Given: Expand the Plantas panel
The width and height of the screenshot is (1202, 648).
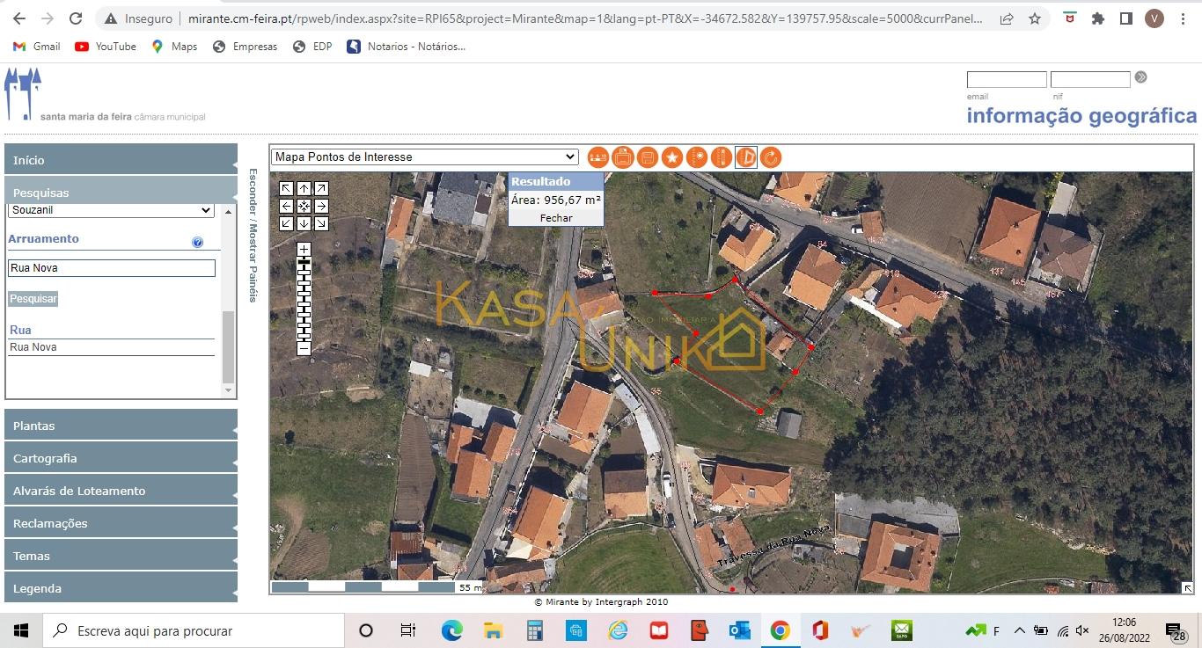Looking at the screenshot, I should click(121, 426).
